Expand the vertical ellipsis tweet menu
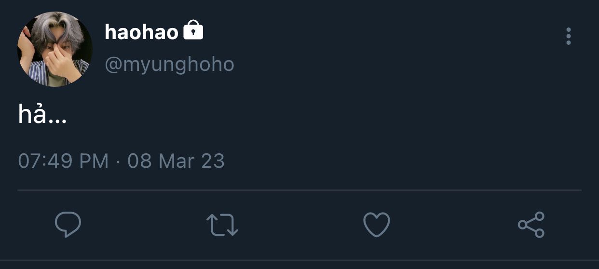 click(569, 37)
